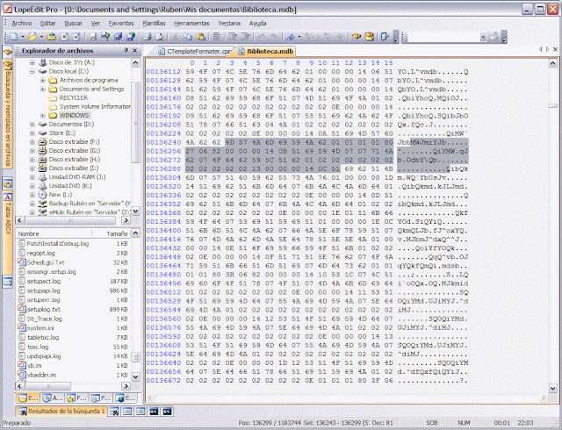Image resolution: width=562 pixels, height=430 pixels.
Task: Sort file list by the Tamaño column header
Action: 112,233
